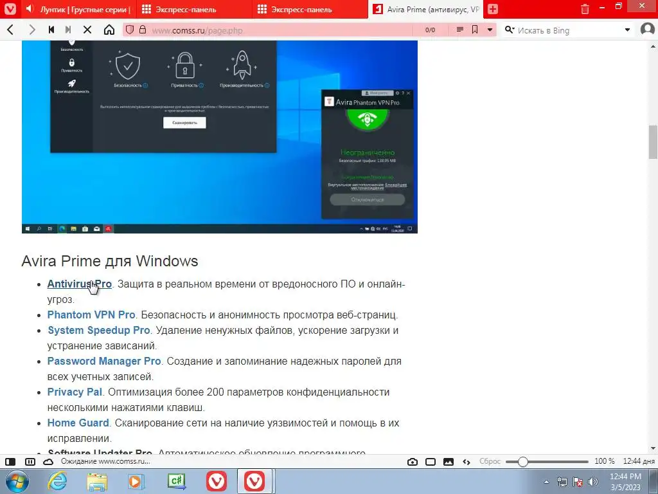The width and height of the screenshot is (658, 494).
Task: View site security padlock info
Action: click(x=143, y=30)
